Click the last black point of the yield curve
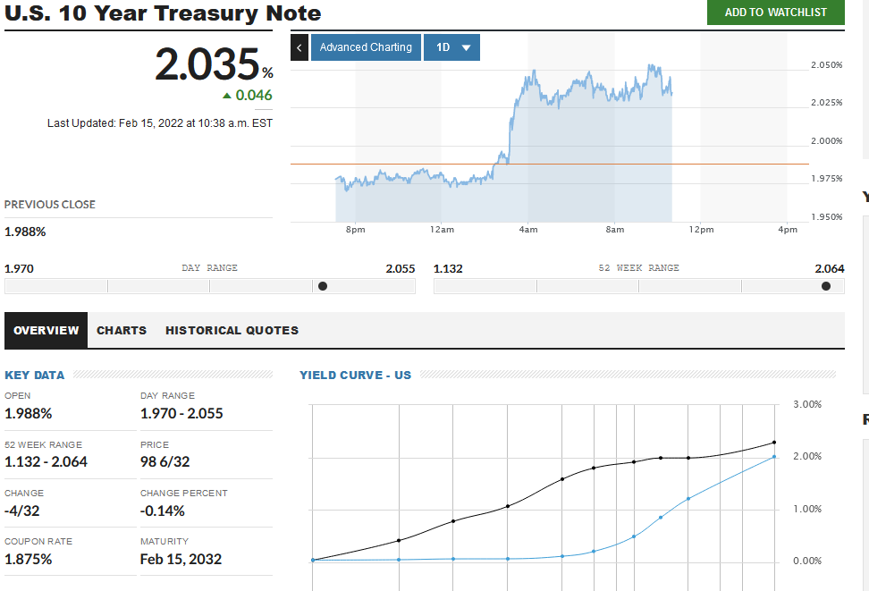Screen dimensions: 869x591 coord(774,443)
